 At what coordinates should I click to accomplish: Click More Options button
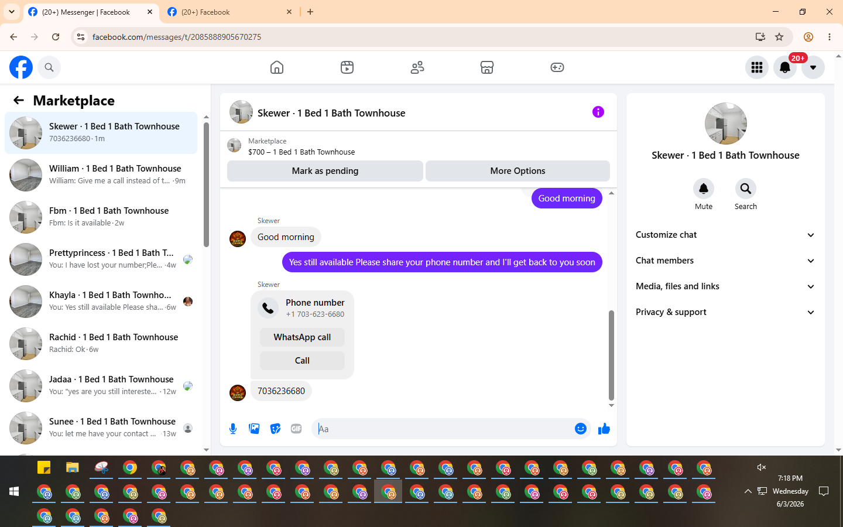(x=518, y=171)
